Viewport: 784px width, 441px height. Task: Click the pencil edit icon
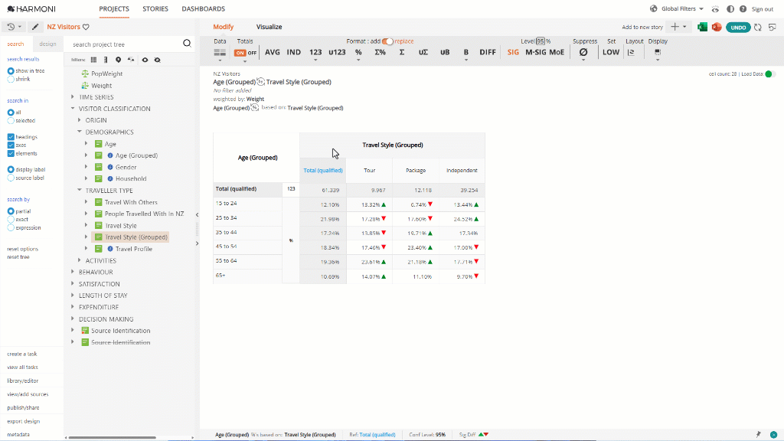[x=35, y=27]
